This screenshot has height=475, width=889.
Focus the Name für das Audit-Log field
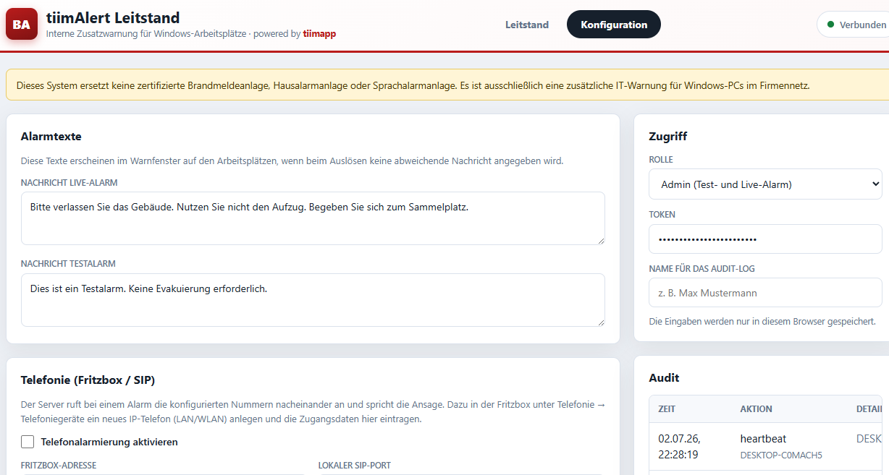point(765,293)
